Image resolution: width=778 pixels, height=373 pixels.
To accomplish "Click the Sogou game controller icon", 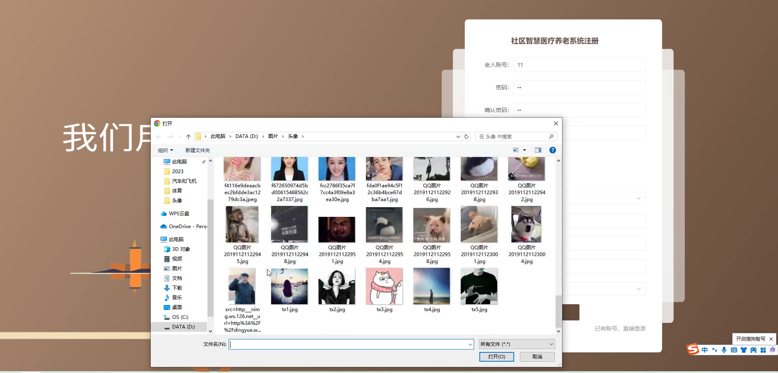I will click(753, 350).
